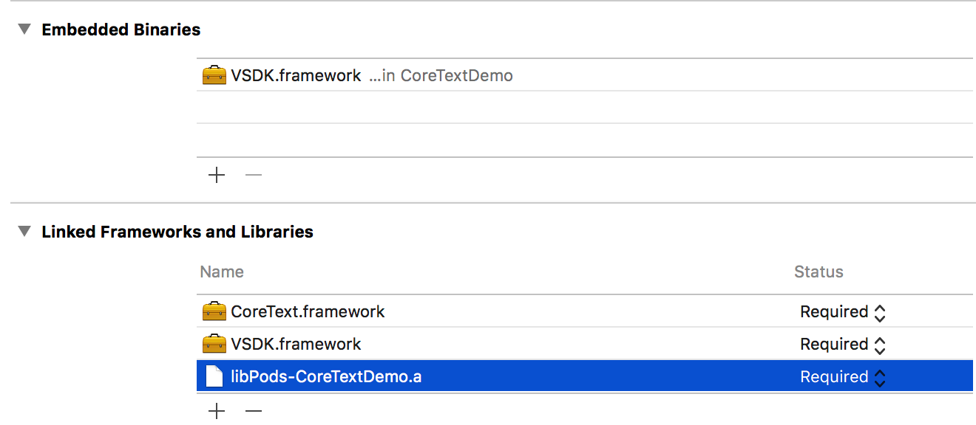Select the CoreText.framework row name
The height and width of the screenshot is (425, 976).
point(308,311)
